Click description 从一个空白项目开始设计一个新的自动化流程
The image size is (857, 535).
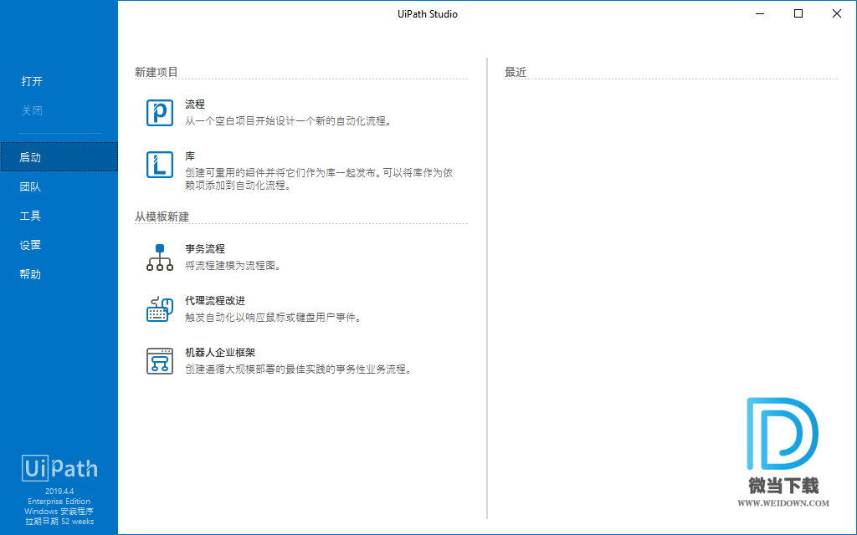pyautogui.click(x=289, y=121)
